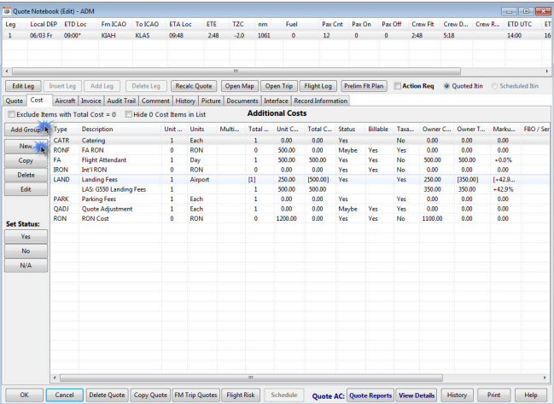554x404 pixels.
Task: Click the Edit Leg button
Action: pyautogui.click(x=23, y=86)
